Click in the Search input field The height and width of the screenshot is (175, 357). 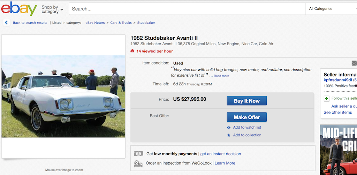coord(187,9)
